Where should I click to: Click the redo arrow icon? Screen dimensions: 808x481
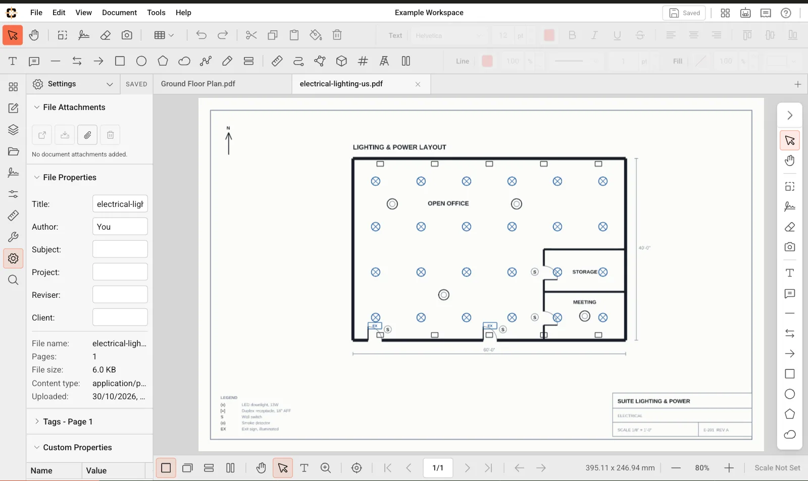pos(223,35)
